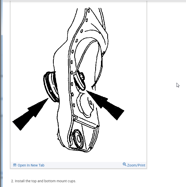Click the magnifier icon beside Zoom/Print

click(x=124, y=164)
